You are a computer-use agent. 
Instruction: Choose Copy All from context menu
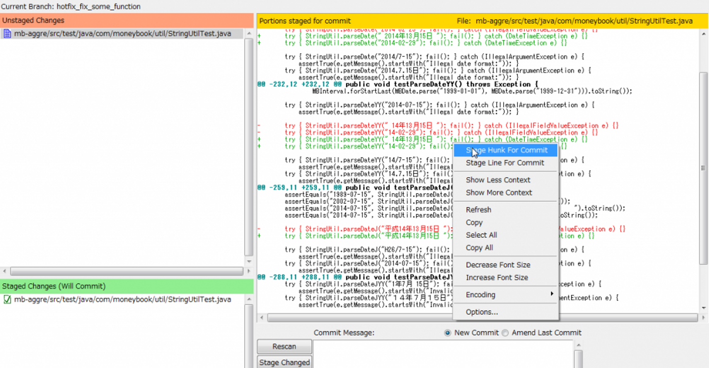(x=479, y=248)
